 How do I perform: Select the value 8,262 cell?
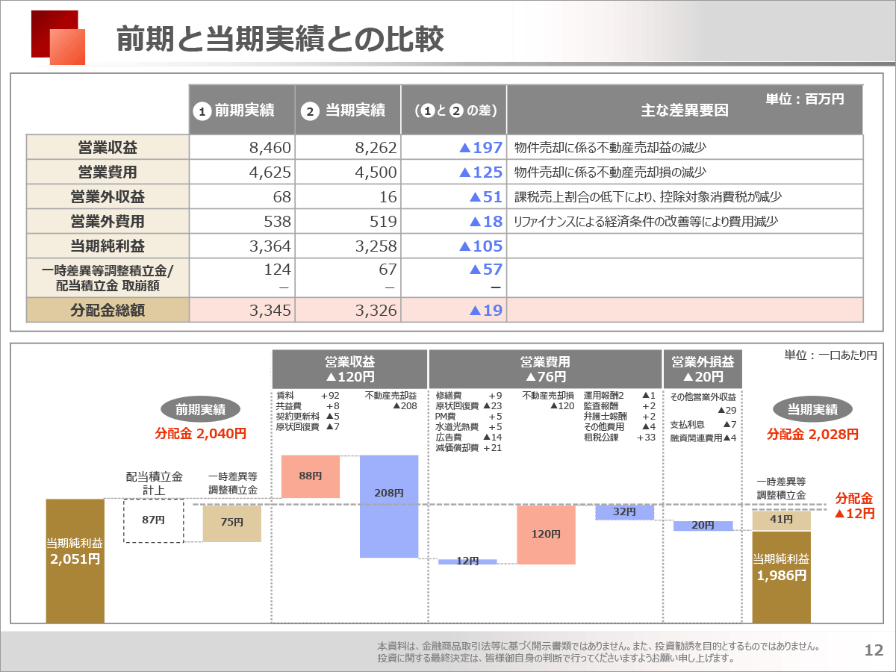[x=348, y=147]
